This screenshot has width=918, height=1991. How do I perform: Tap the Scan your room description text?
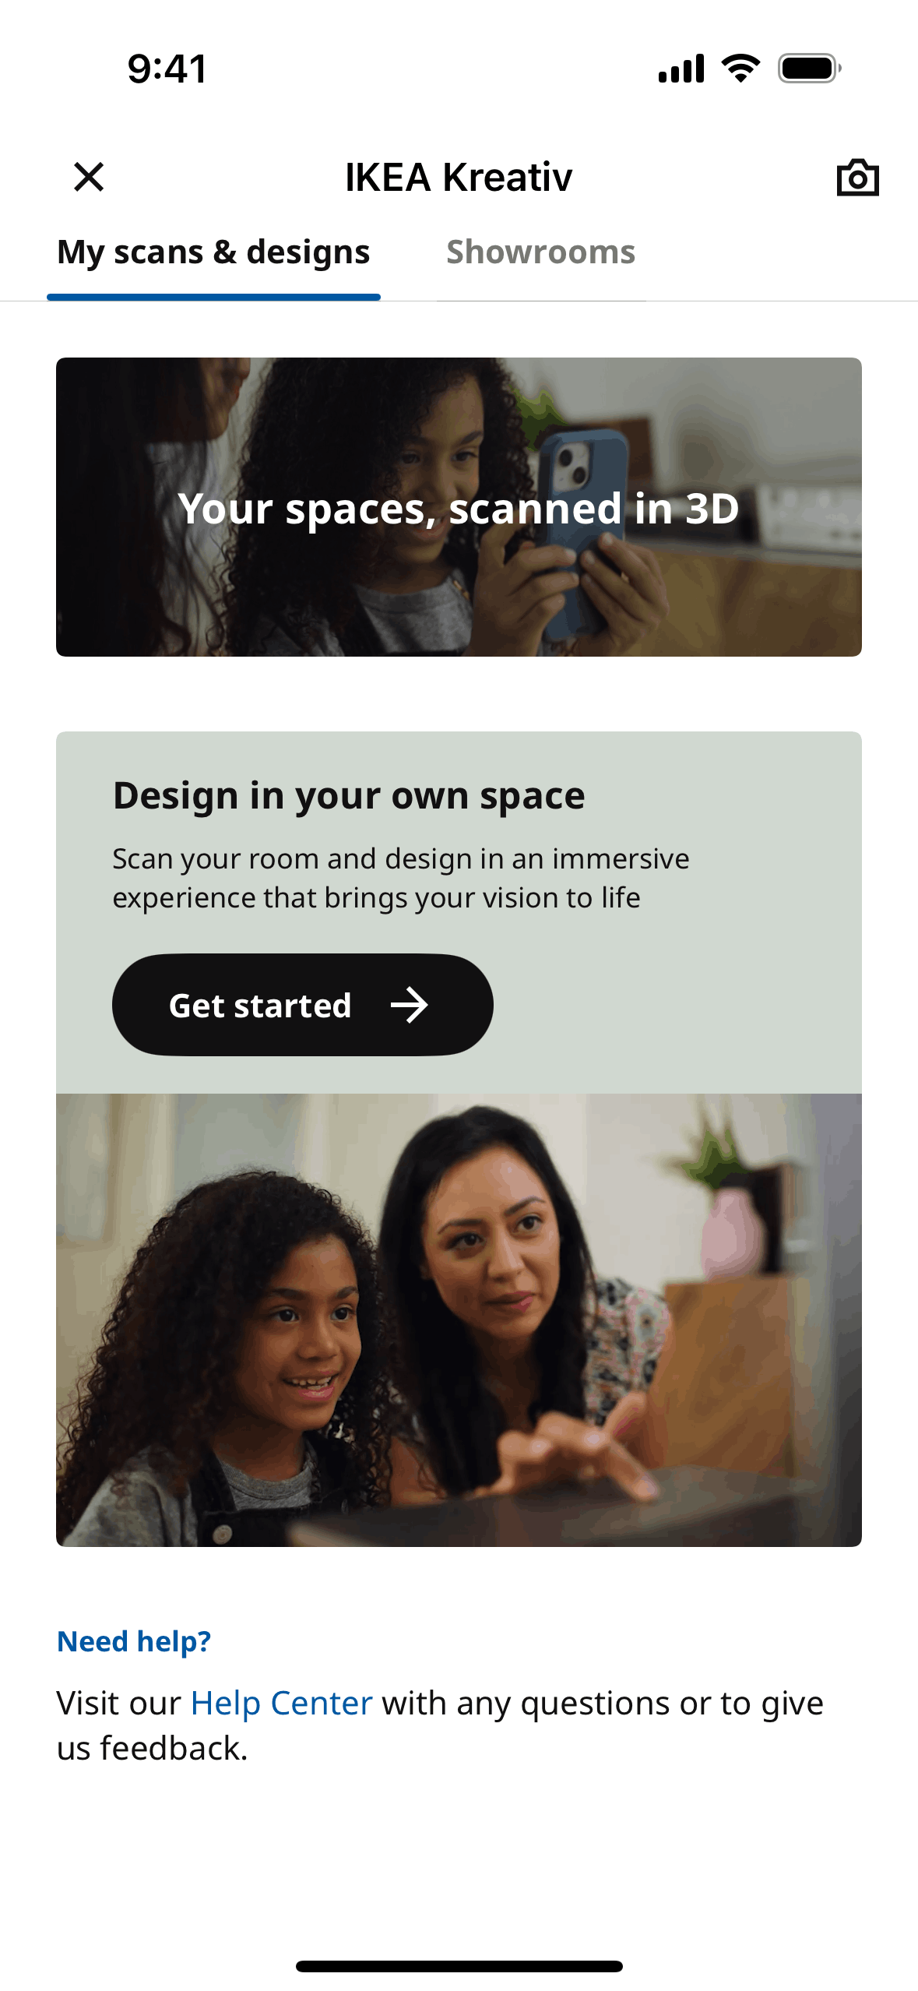tap(401, 878)
